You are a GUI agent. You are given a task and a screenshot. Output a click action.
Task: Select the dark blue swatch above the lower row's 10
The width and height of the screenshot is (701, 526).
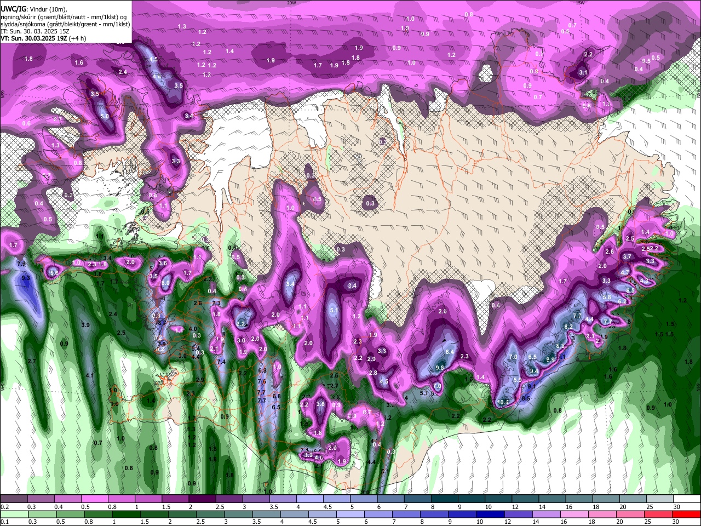(x=489, y=514)
